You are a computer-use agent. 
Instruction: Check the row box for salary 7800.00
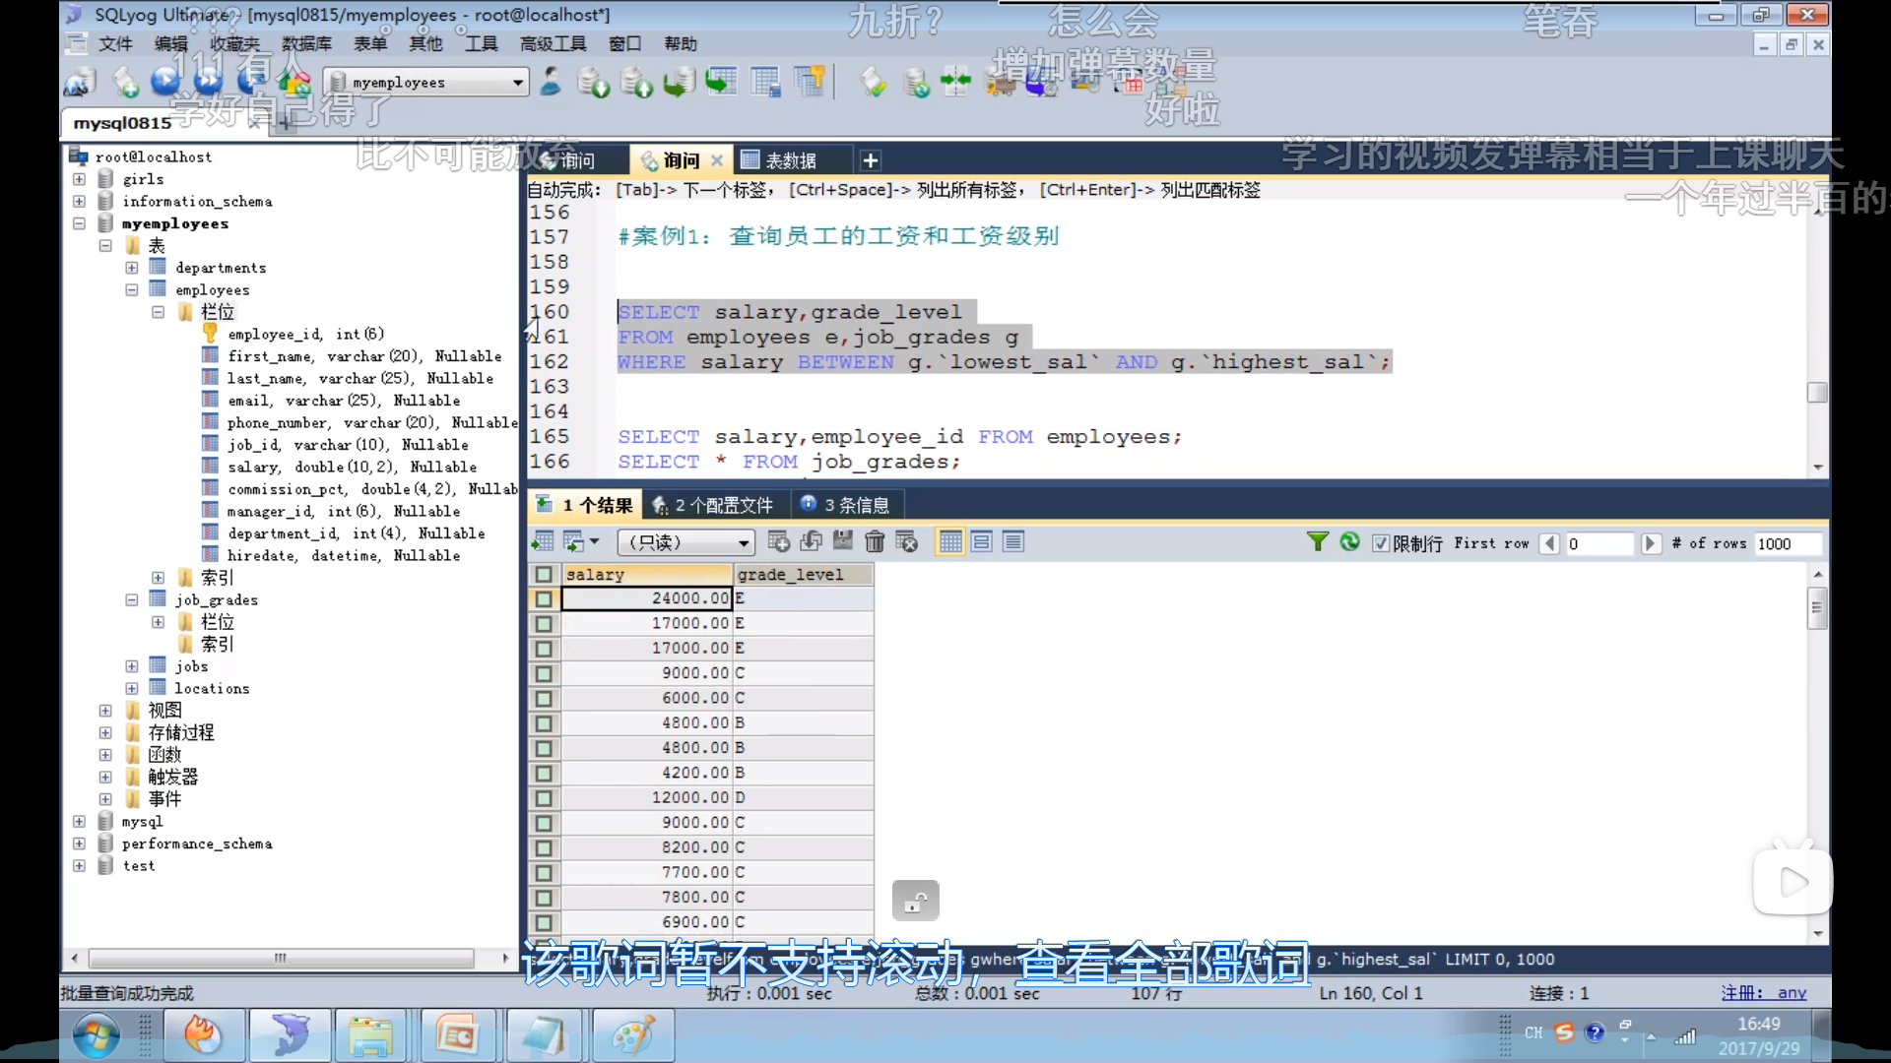544,898
